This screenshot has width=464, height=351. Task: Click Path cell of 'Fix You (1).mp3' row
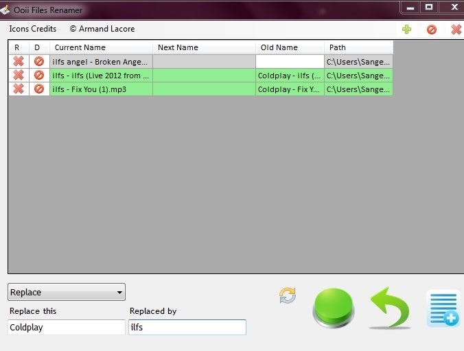(x=359, y=89)
